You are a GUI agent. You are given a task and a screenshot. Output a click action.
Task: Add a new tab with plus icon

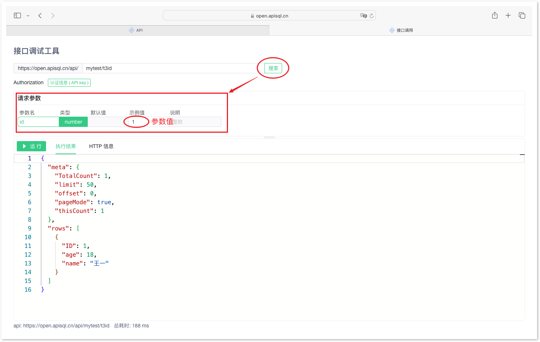click(x=508, y=15)
